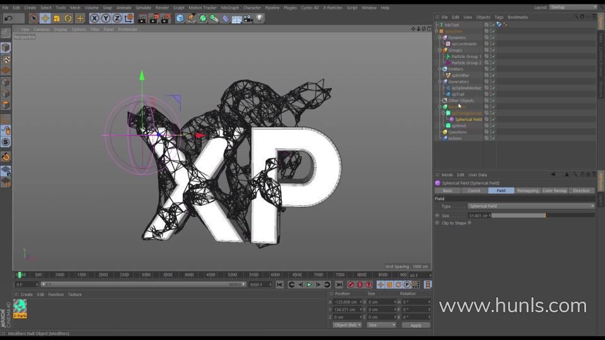
Task: Collapse the Emitters tree node
Action: 440,69
